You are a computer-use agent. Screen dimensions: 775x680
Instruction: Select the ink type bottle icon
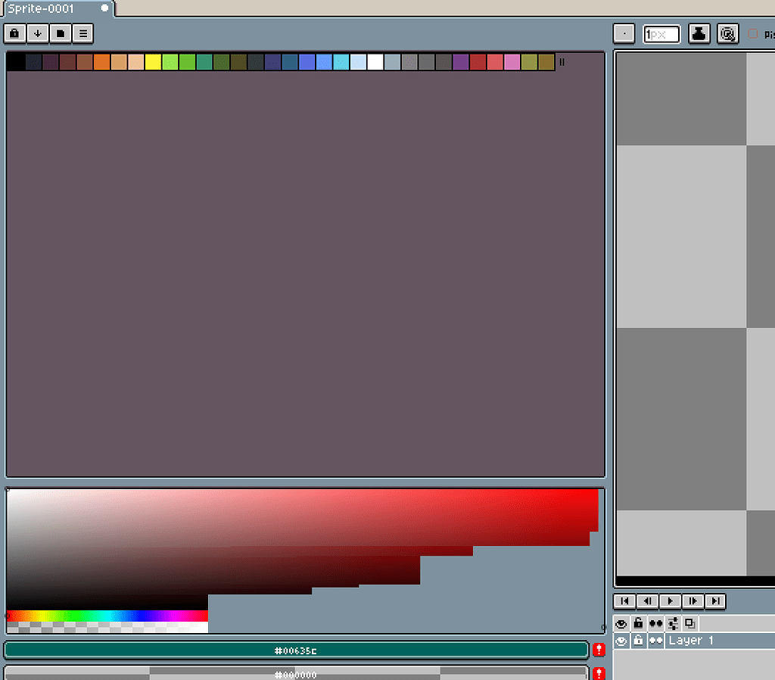click(698, 33)
